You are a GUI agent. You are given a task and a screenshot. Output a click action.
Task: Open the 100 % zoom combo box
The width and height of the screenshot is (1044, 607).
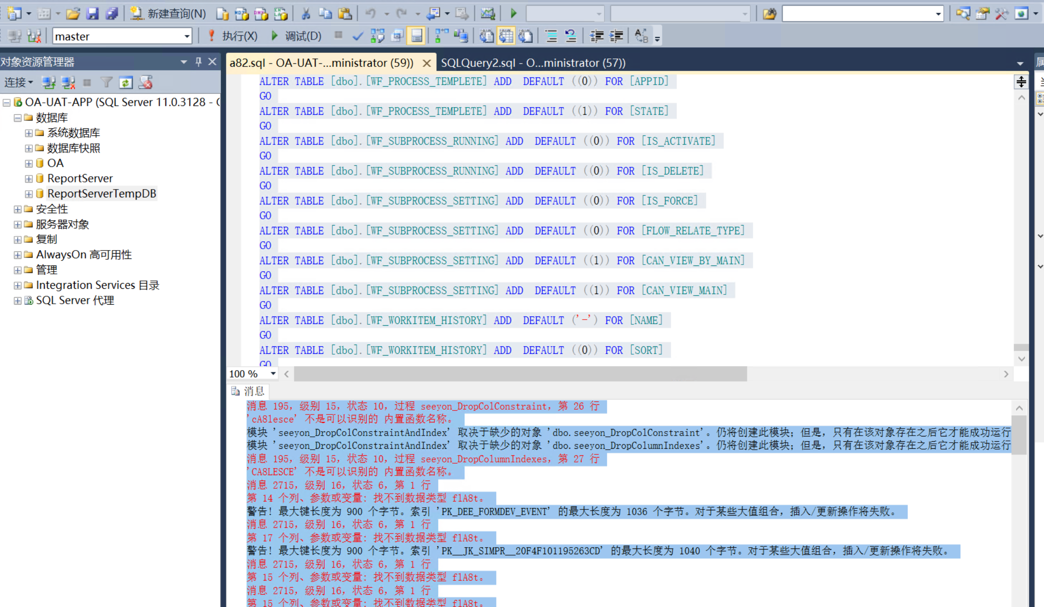(x=273, y=374)
